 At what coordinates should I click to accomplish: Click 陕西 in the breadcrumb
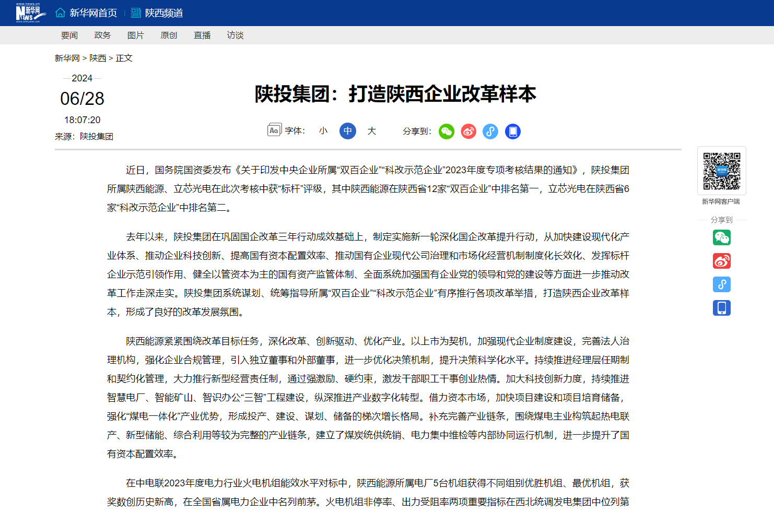pyautogui.click(x=98, y=58)
